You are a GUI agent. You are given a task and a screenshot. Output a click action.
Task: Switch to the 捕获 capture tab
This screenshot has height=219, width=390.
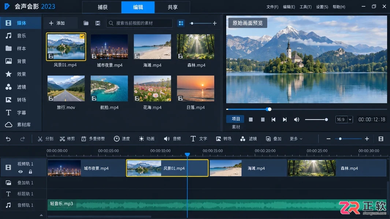[x=103, y=7]
